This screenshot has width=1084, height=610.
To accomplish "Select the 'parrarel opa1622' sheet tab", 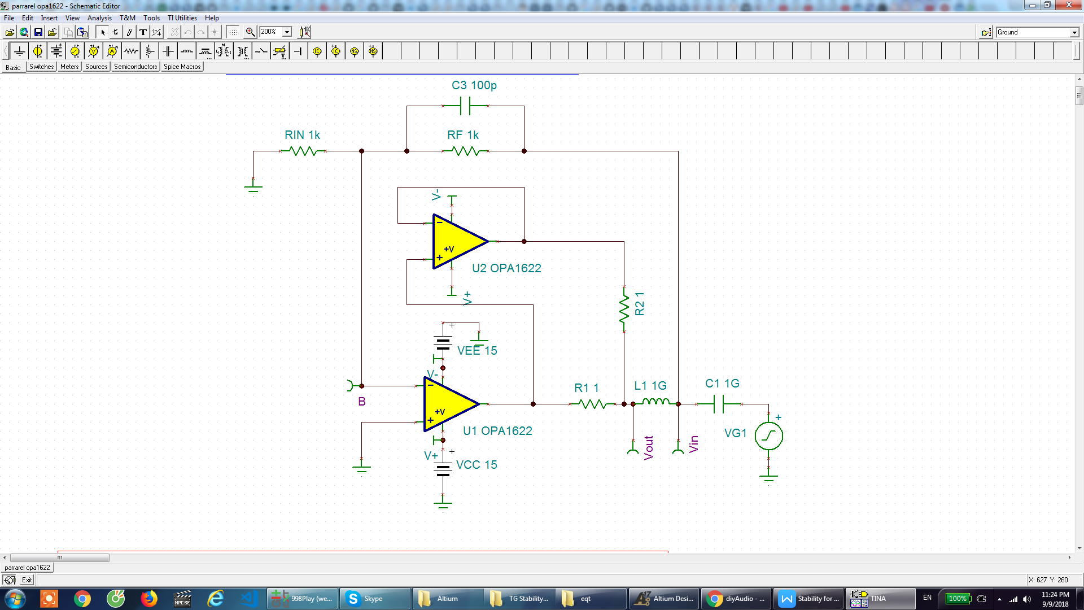I will click(x=27, y=568).
